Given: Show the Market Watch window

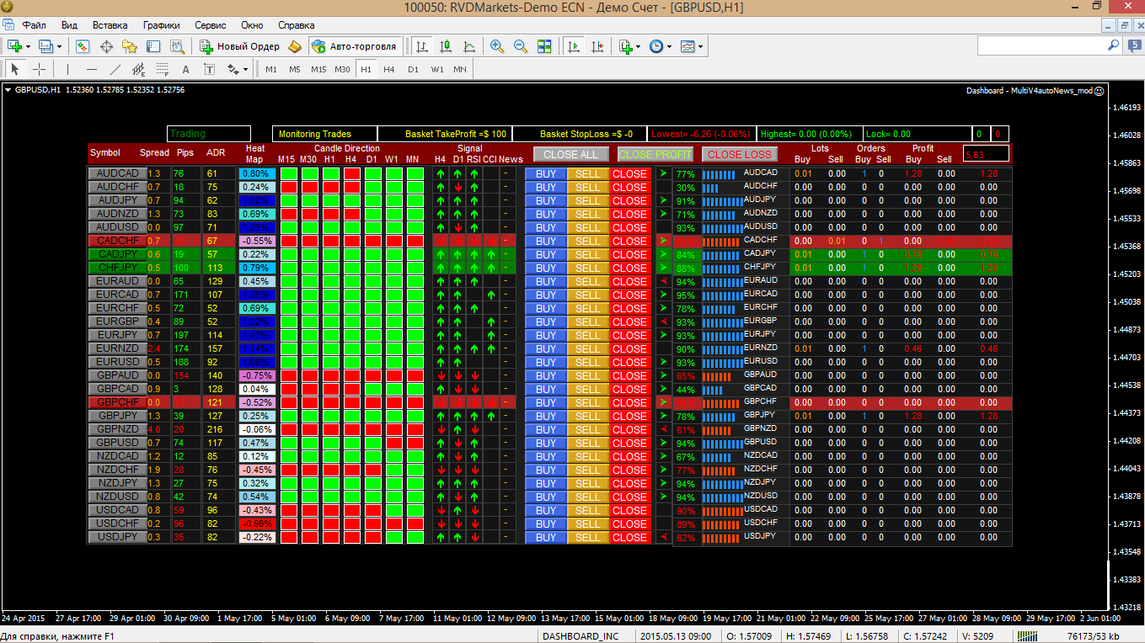Looking at the screenshot, I should click(83, 46).
